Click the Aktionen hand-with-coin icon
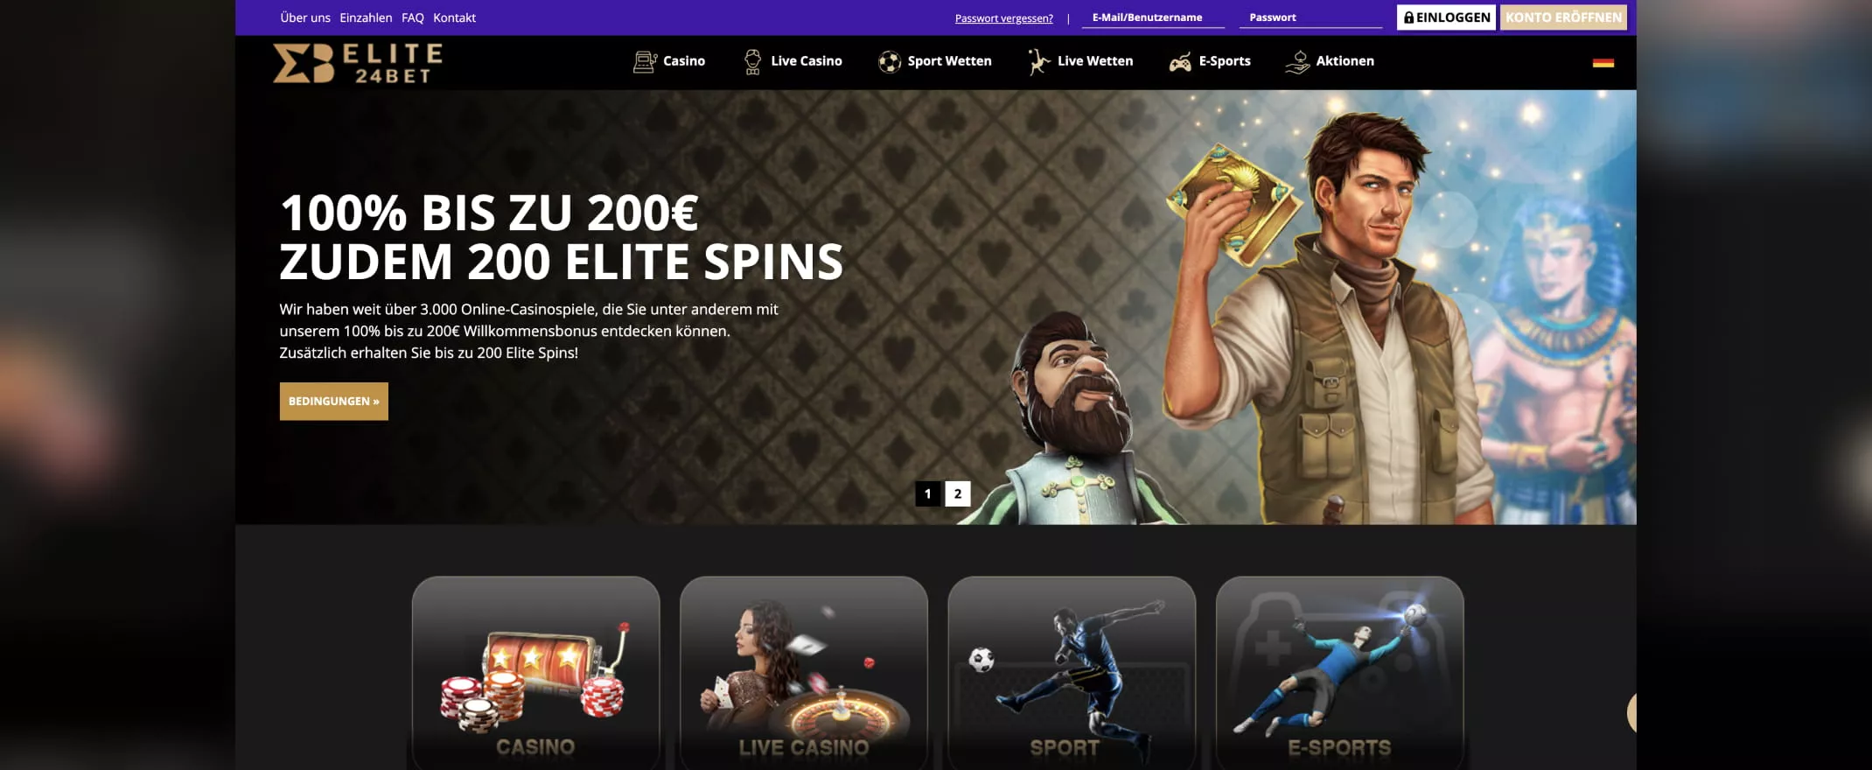1872x770 pixels. point(1297,61)
